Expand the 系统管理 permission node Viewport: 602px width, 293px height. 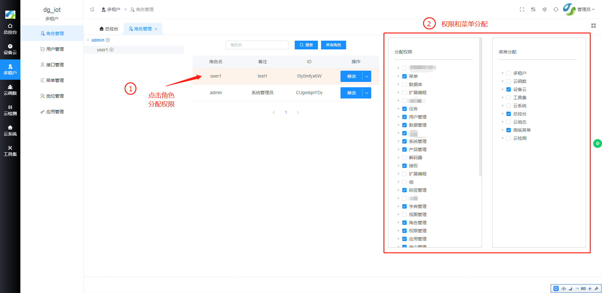399,141
